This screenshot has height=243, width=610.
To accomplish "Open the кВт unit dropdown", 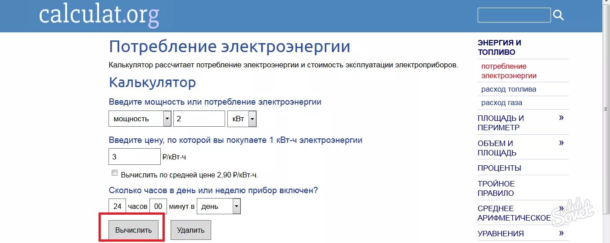I will pyautogui.click(x=242, y=119).
